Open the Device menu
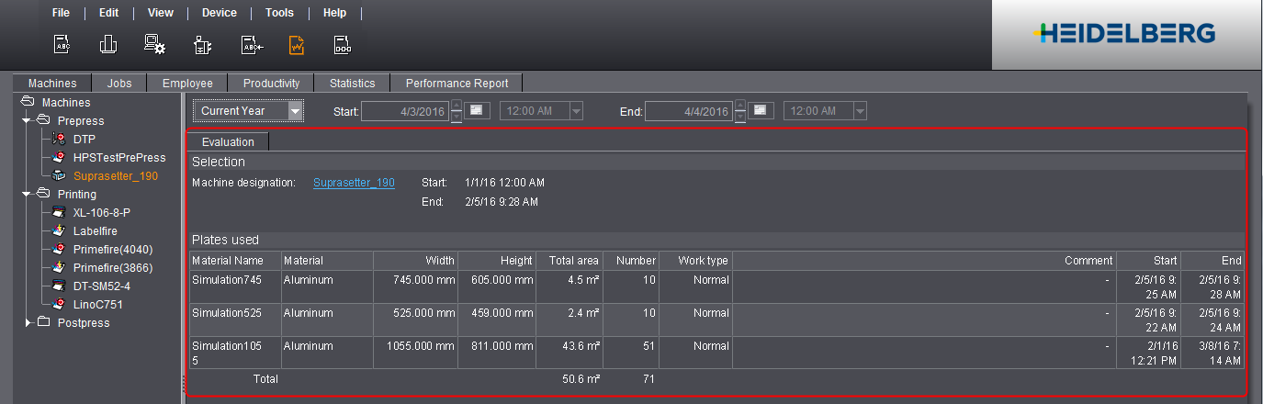Viewport: 1263px width, 404px height. [219, 13]
